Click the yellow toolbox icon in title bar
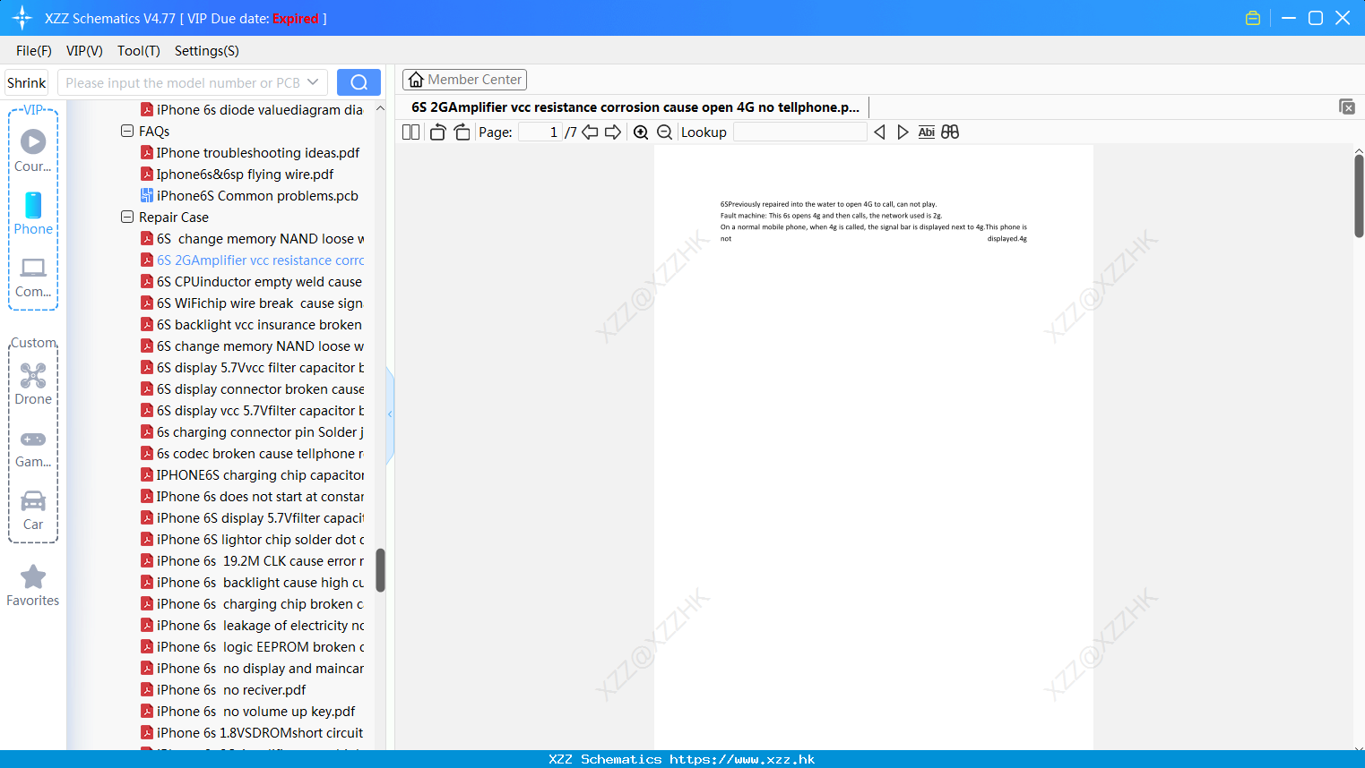The width and height of the screenshot is (1365, 768). click(1253, 18)
